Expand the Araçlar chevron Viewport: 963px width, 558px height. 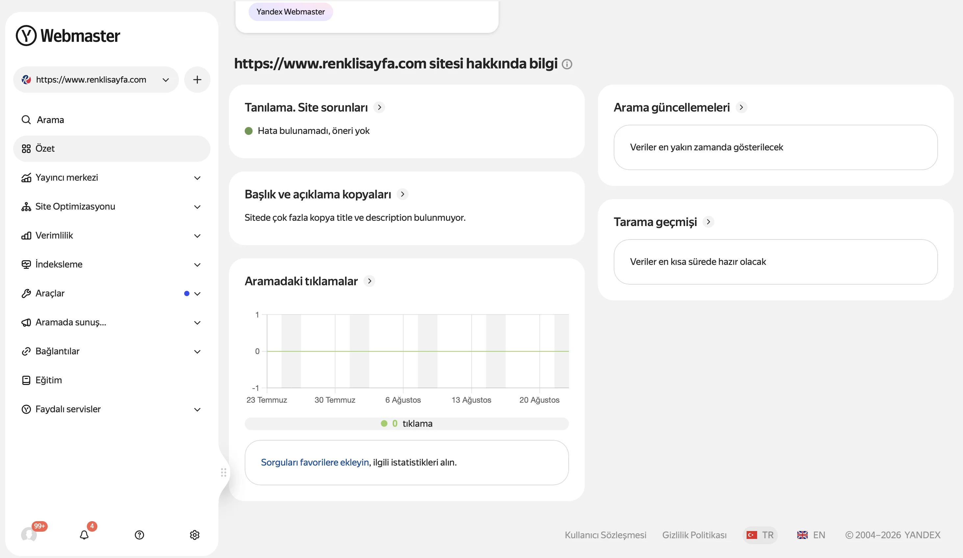tap(197, 294)
